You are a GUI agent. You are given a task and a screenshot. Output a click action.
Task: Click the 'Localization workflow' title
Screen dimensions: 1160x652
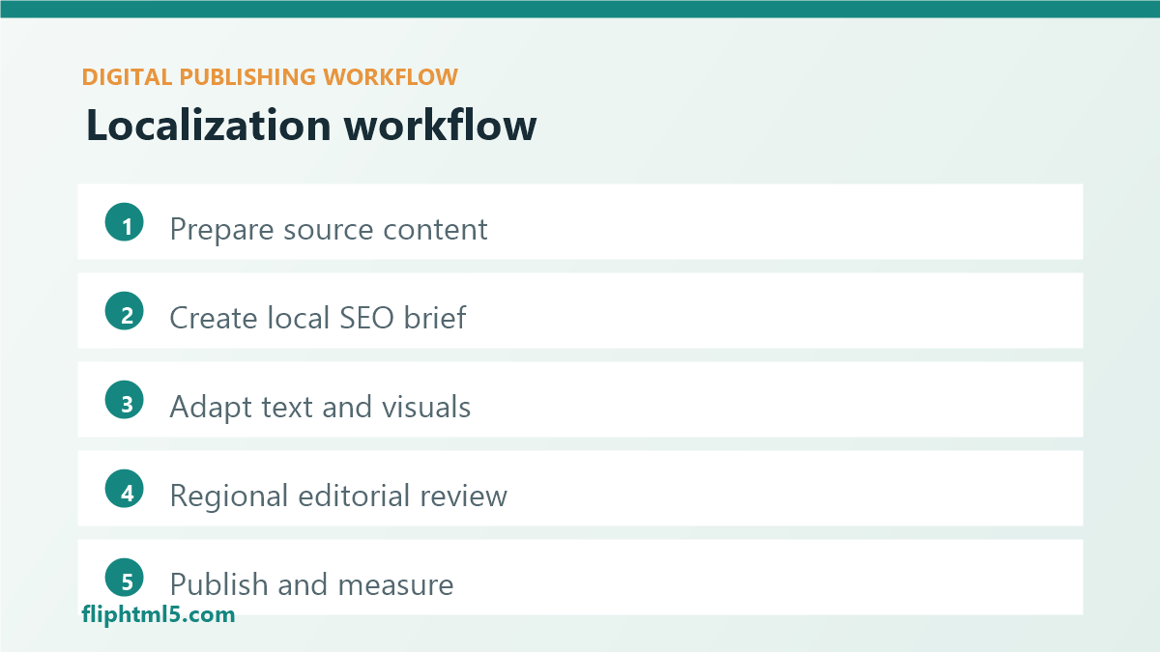coord(311,127)
